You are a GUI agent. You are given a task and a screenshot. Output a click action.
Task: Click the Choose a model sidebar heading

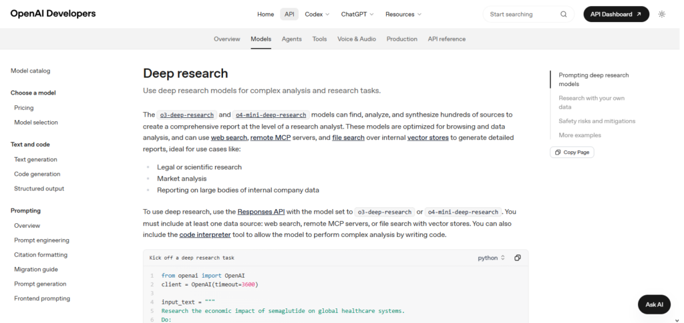tap(33, 93)
